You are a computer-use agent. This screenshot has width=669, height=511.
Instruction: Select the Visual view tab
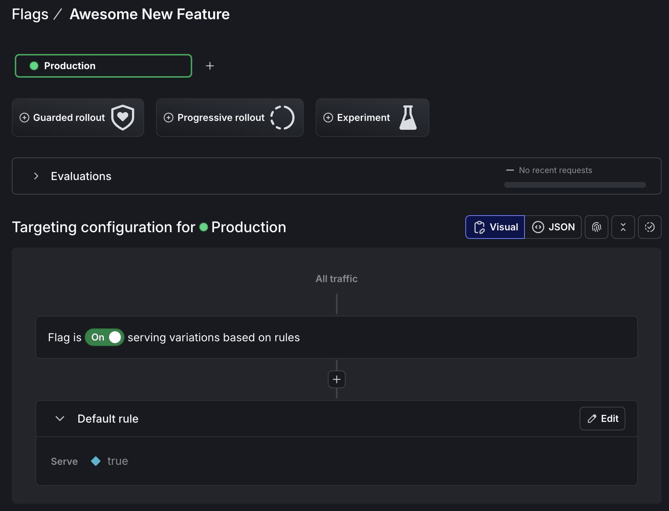click(495, 227)
